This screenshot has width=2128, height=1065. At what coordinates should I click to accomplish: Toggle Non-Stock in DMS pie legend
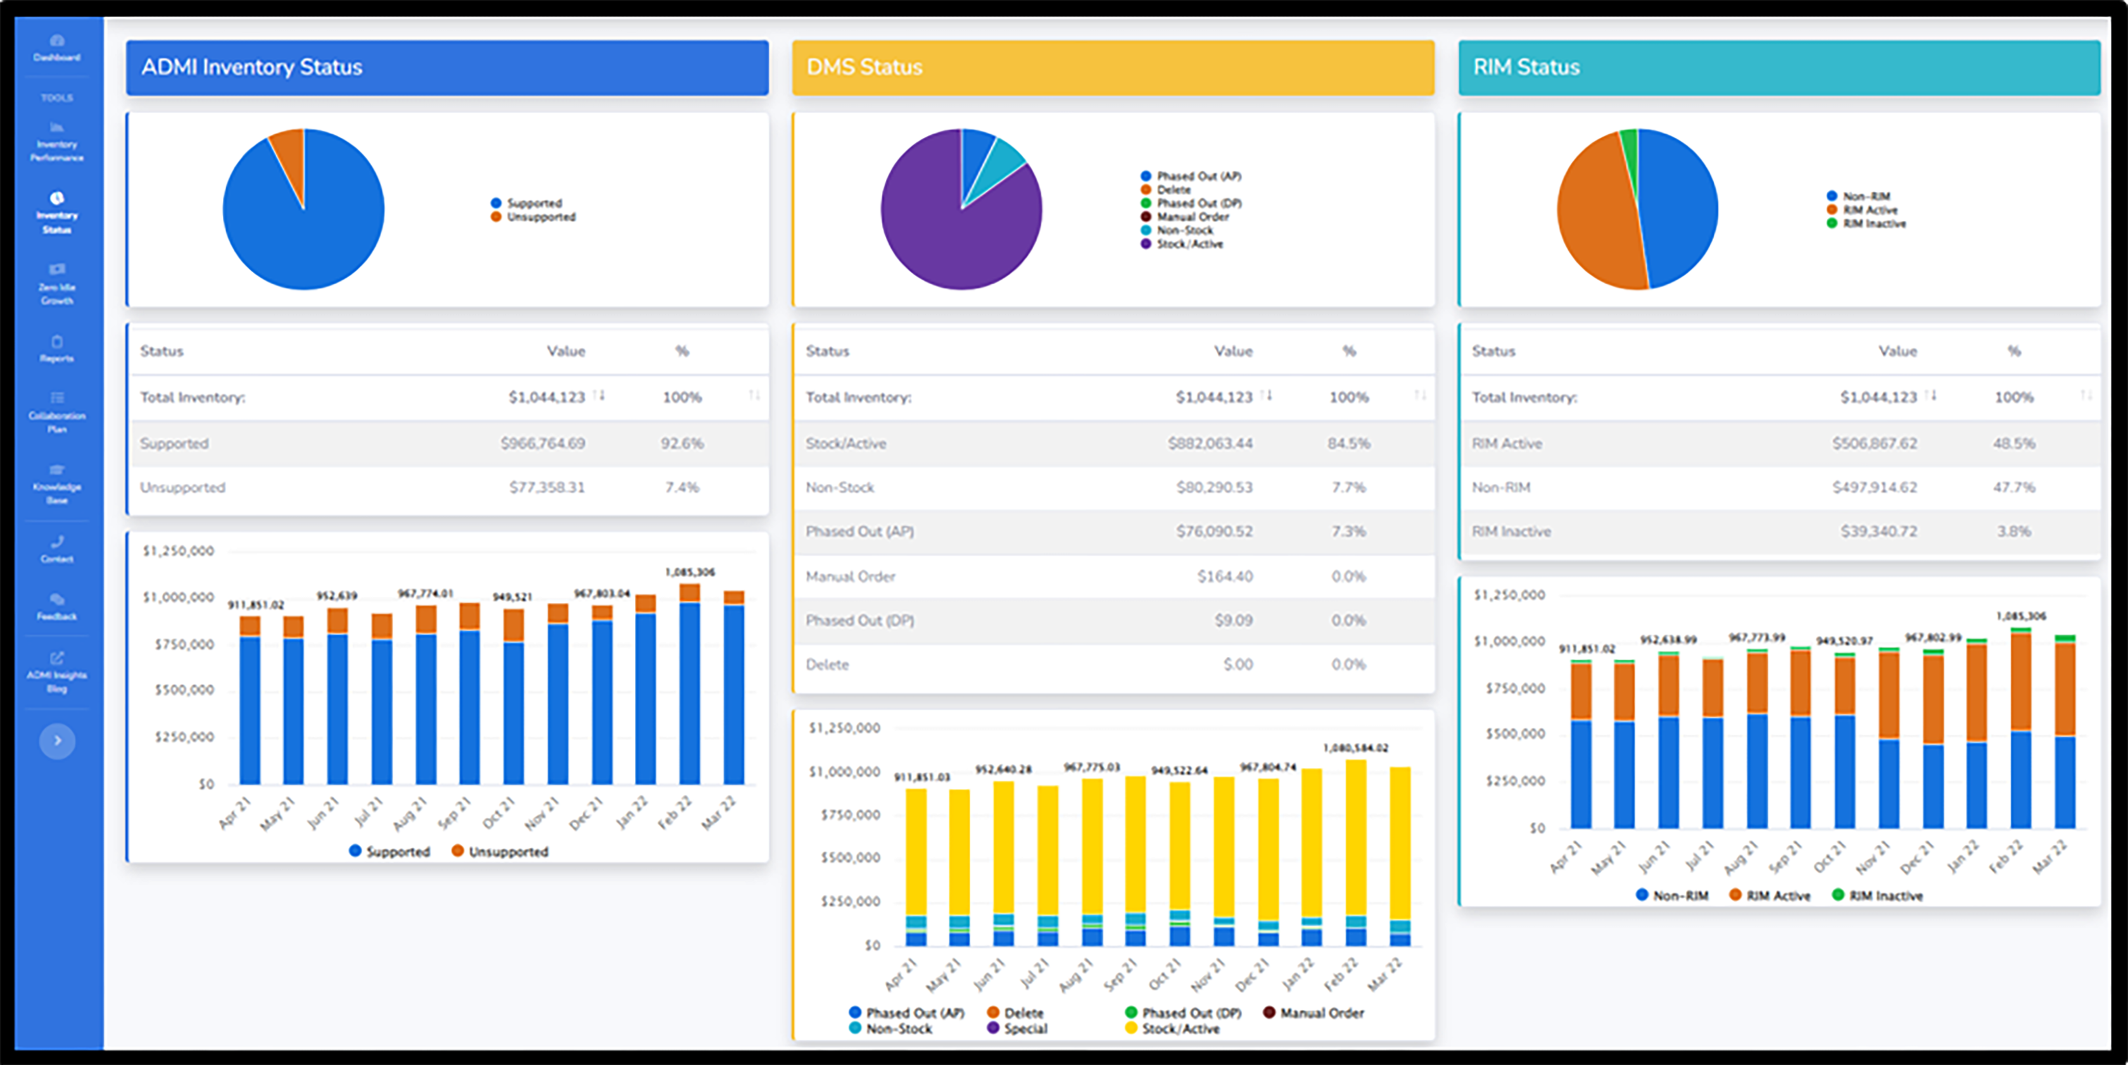(1176, 230)
